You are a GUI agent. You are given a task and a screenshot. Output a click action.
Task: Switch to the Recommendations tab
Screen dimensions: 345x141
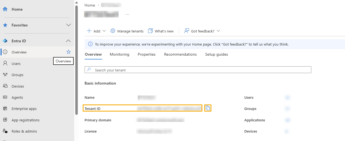(180, 54)
